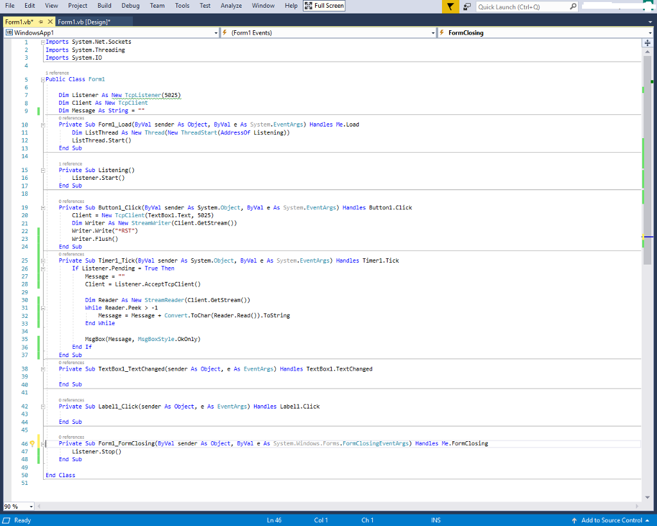
Task: Open the tab list overflow arrow
Action: pos(650,22)
